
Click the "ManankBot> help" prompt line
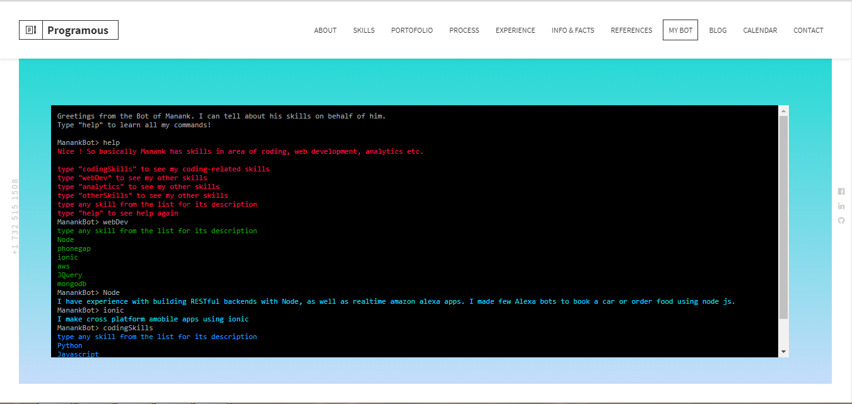(88, 142)
